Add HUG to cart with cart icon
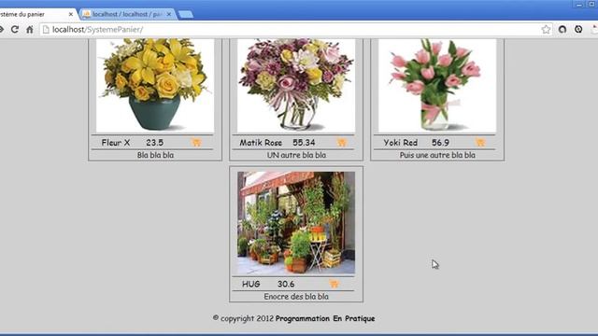Image resolution: width=598 pixels, height=336 pixels. (x=334, y=284)
